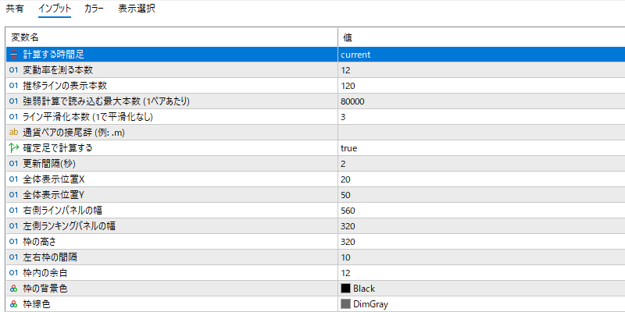
Task: Select the 80000 value of 強弱計算で読み込む最大本数
Action: (x=353, y=101)
